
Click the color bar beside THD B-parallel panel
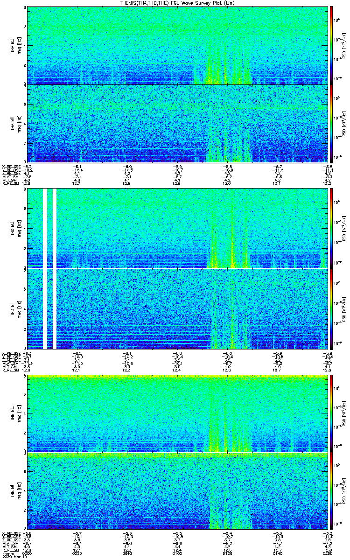(331, 309)
